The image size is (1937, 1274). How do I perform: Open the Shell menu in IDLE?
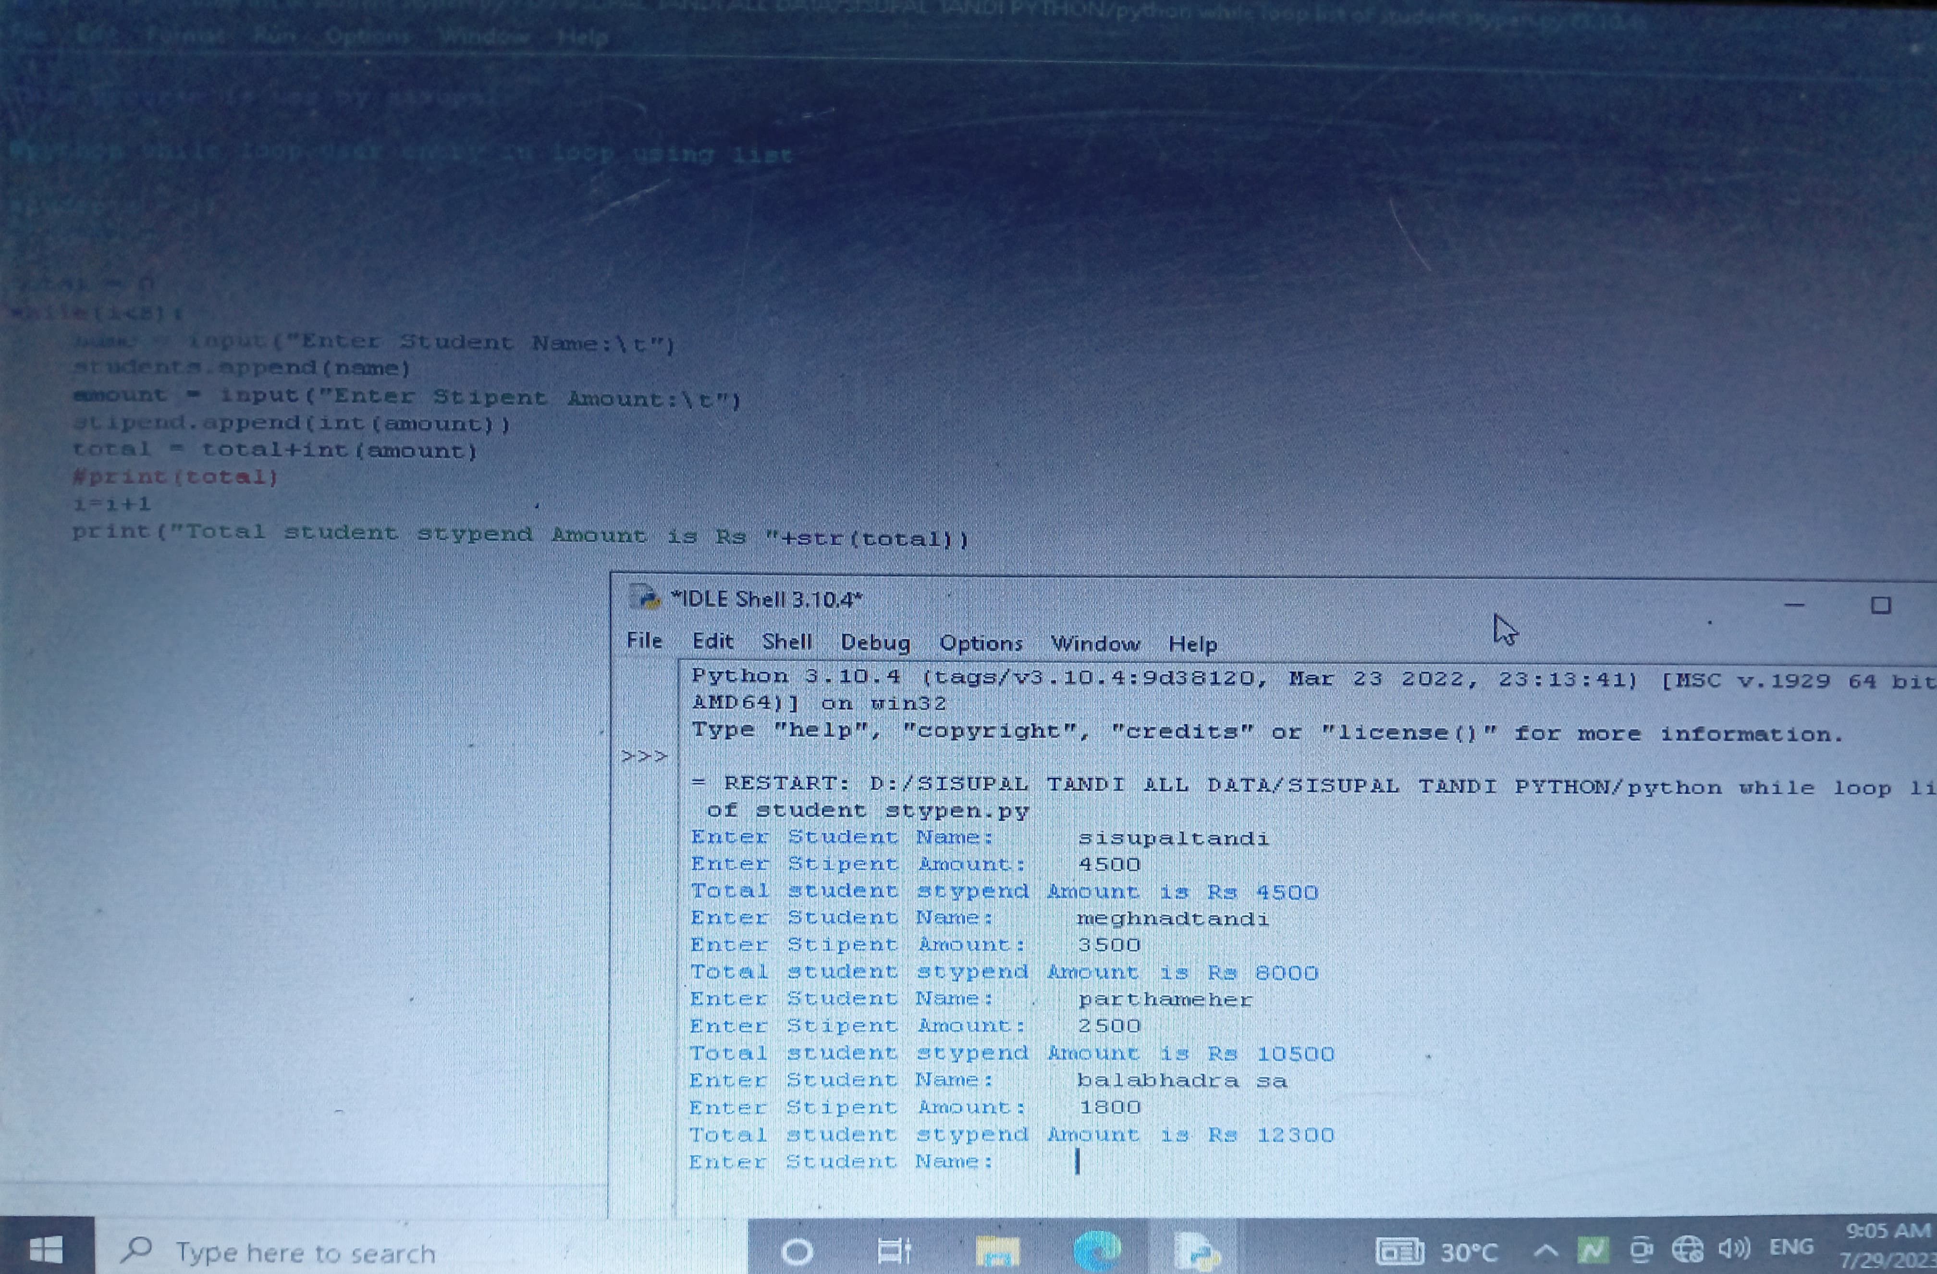[x=786, y=641]
